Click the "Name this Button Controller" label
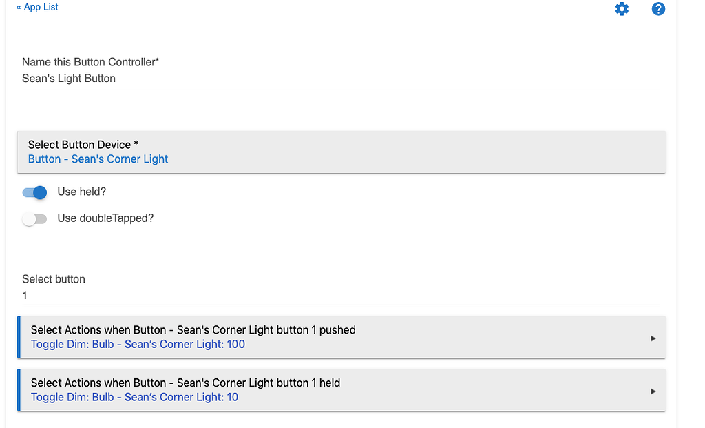This screenshot has width=705, height=428. click(90, 62)
